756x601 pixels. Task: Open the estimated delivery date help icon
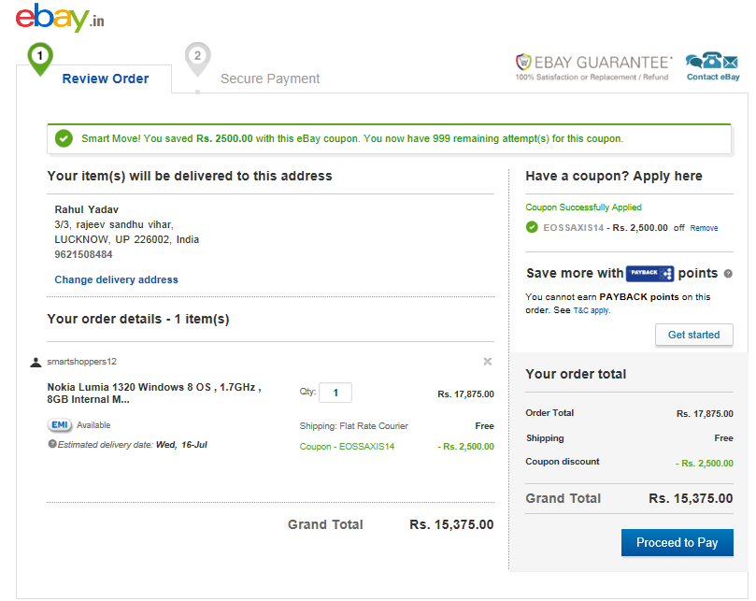(x=52, y=444)
